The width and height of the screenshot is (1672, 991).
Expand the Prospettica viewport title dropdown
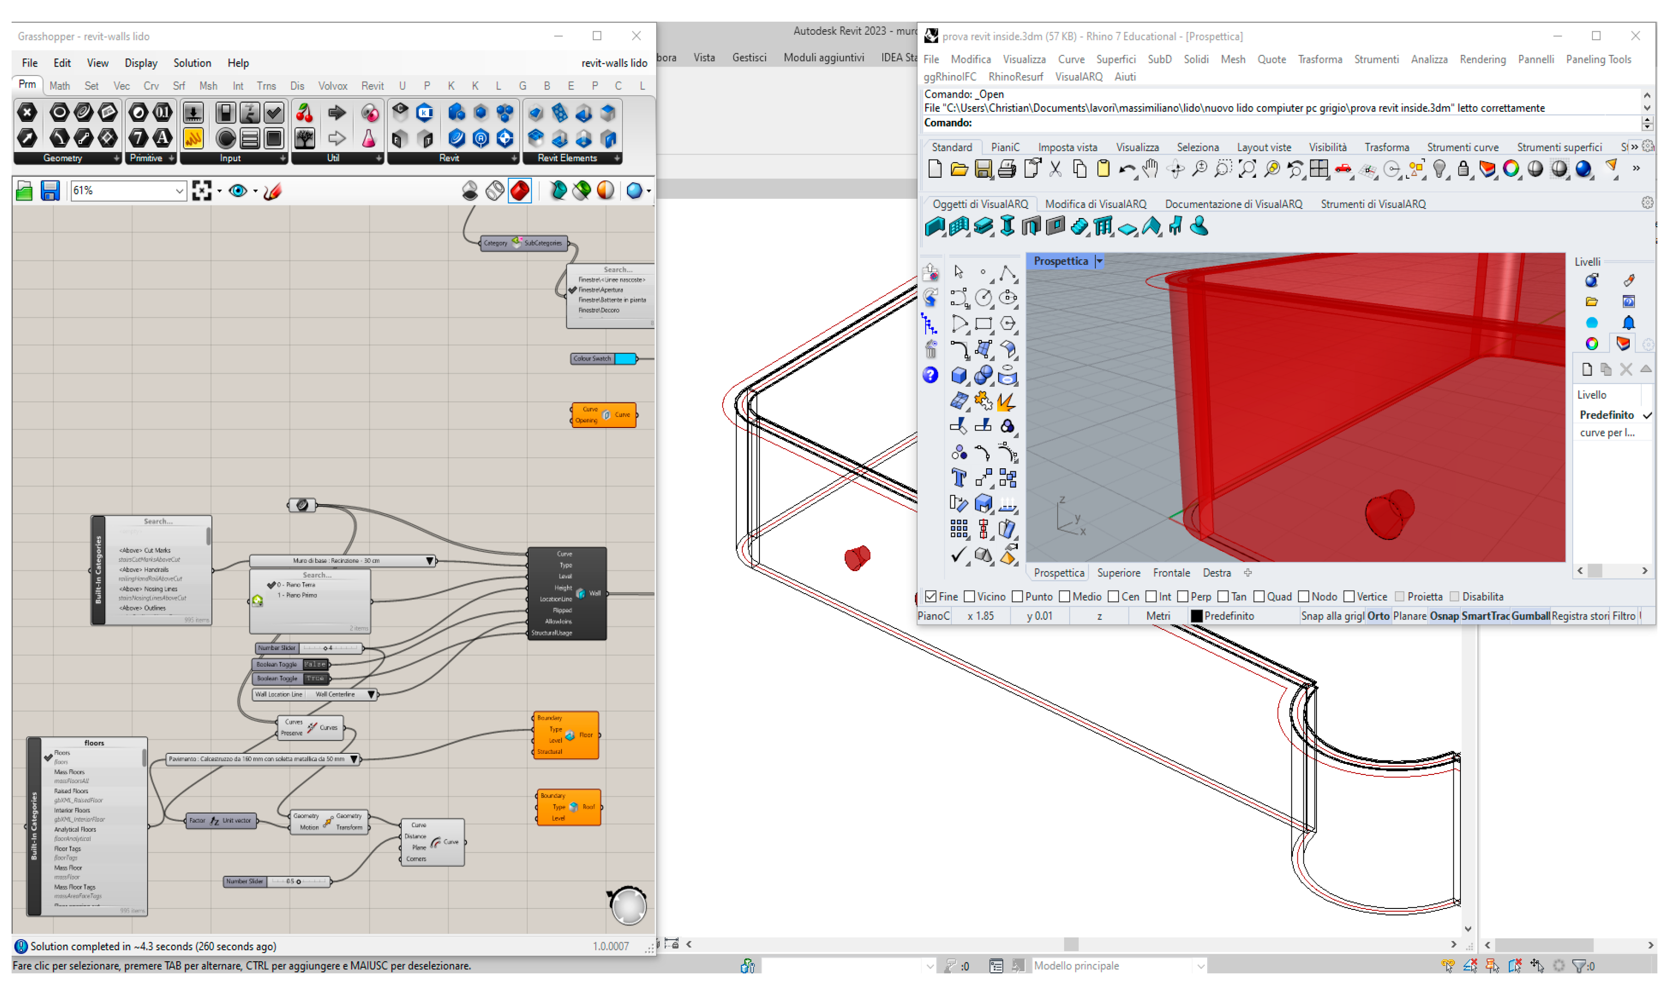[1099, 262]
